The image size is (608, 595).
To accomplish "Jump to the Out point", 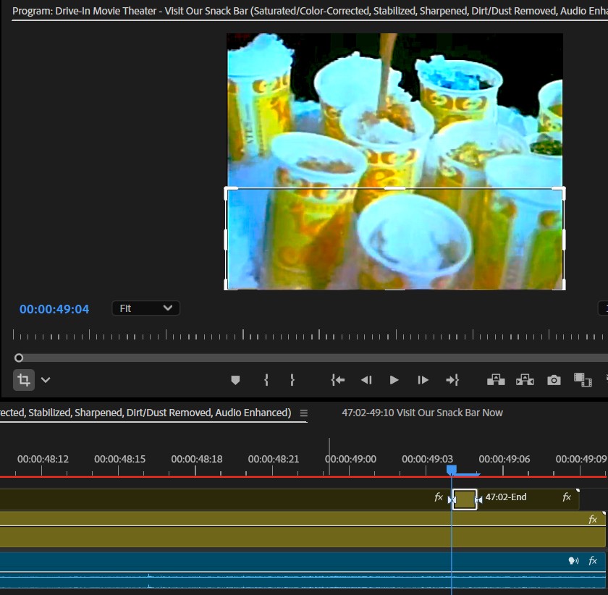I will pyautogui.click(x=452, y=380).
